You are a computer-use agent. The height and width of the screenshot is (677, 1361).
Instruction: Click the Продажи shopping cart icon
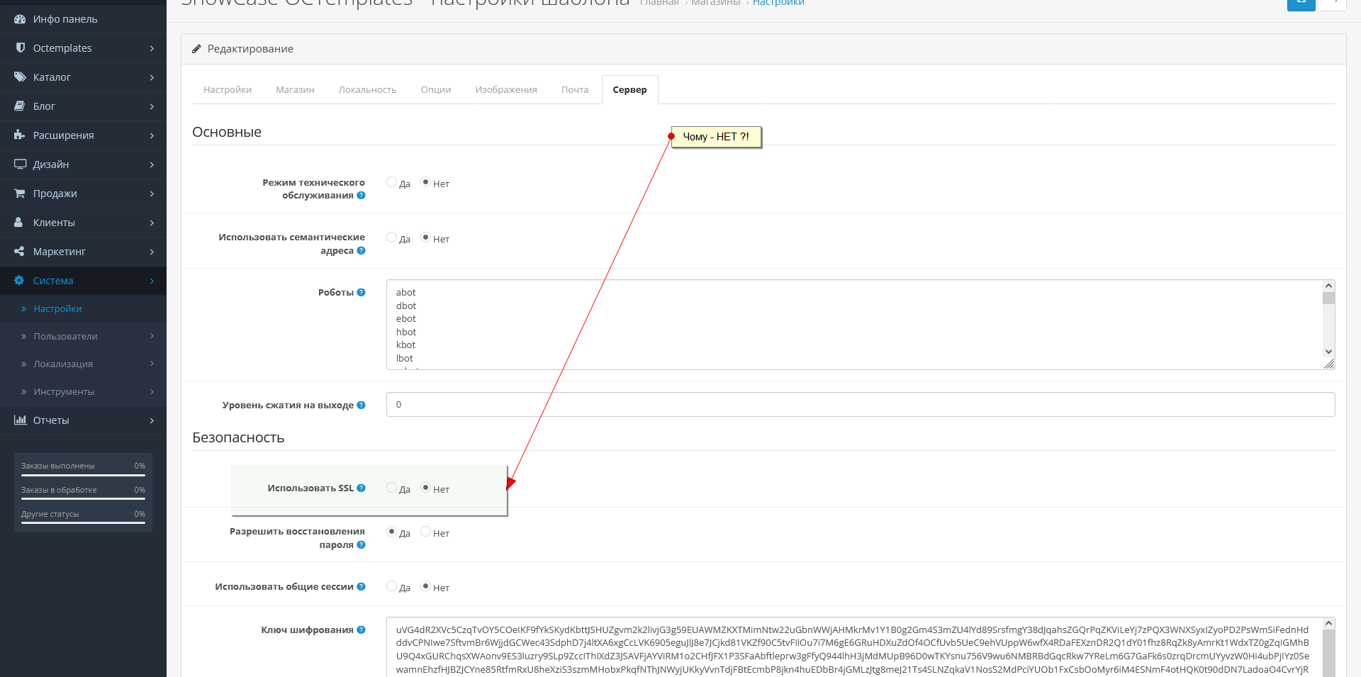[20, 194]
